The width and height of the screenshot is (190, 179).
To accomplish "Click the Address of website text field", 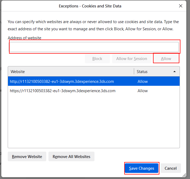I will coord(94,47).
